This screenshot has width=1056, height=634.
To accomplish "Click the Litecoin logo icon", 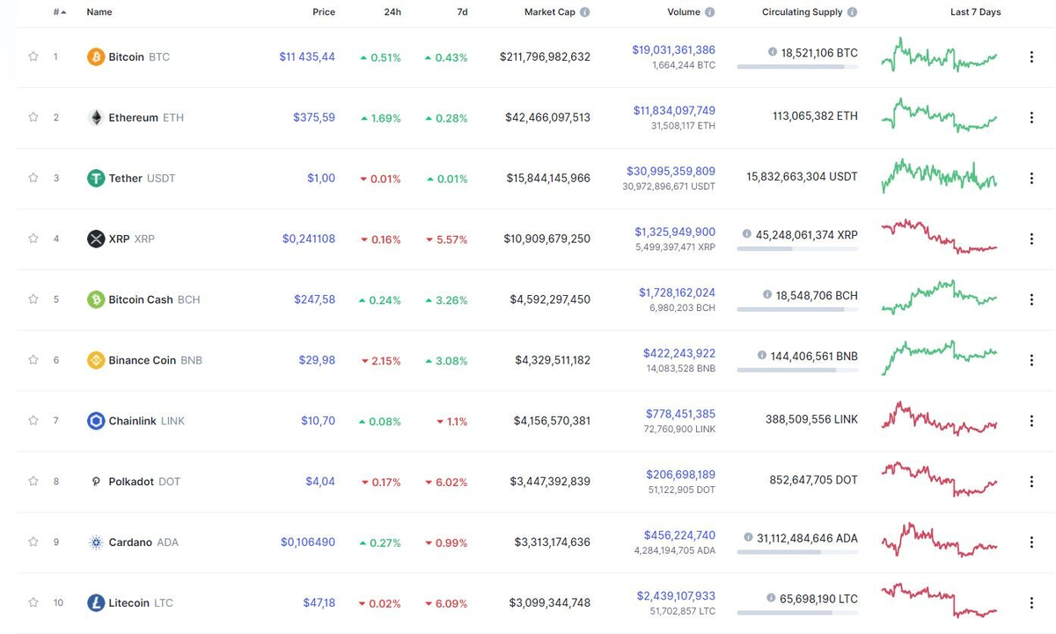I will pos(96,603).
